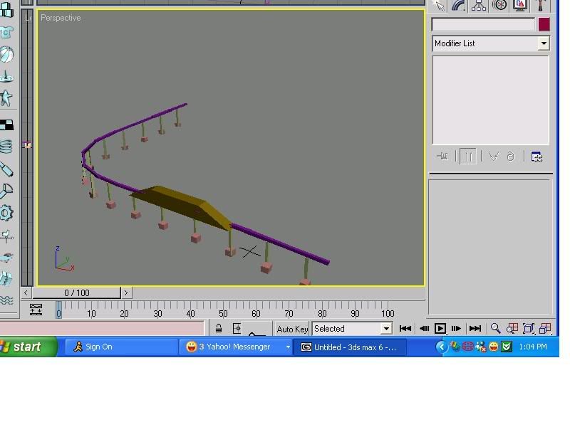Click the spinning top icon in the left toolbar
This screenshot has width=570, height=427.
click(x=6, y=76)
